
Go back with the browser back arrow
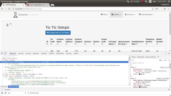(2, 9)
